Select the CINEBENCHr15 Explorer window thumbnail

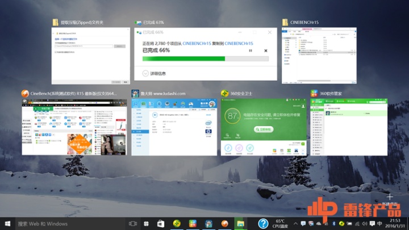click(x=319, y=56)
